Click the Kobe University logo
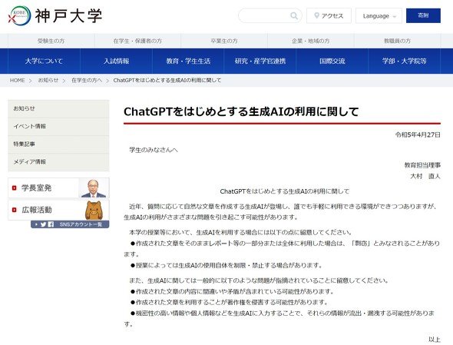Viewport: 453px width, 345px height. (x=55, y=15)
